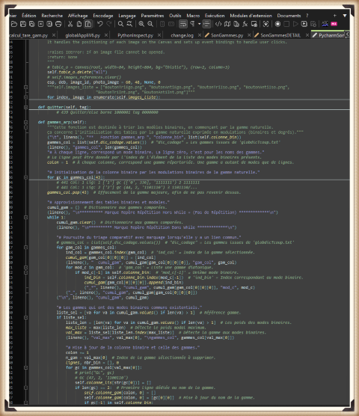
Task: Toggle spell-check ABC plugin icon
Action: click(x=325, y=24)
